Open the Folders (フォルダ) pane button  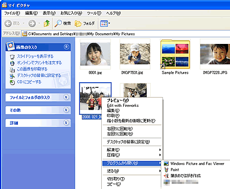85,23
